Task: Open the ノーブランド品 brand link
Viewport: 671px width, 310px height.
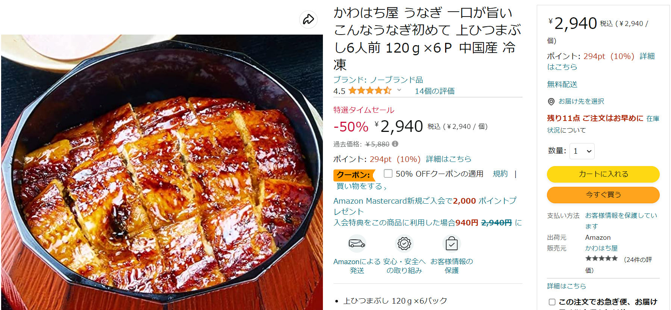Action: [x=397, y=80]
